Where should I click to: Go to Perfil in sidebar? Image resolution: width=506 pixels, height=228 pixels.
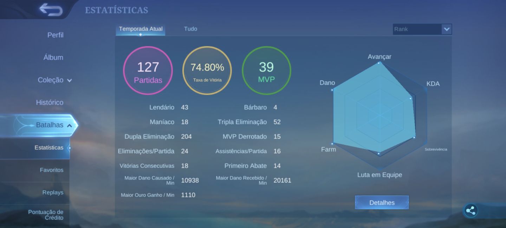coord(56,35)
